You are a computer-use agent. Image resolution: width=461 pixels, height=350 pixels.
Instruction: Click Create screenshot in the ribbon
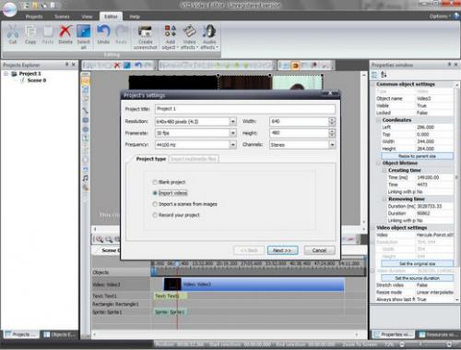pos(146,37)
